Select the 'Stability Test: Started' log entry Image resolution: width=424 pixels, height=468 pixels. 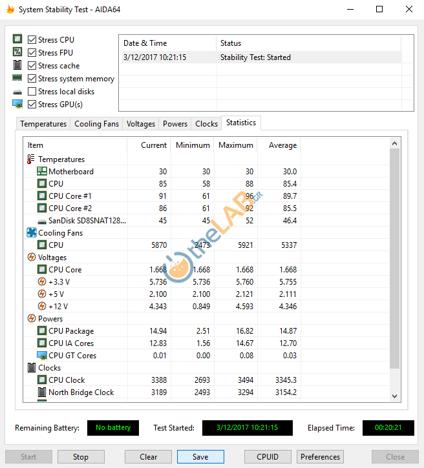[x=260, y=57]
